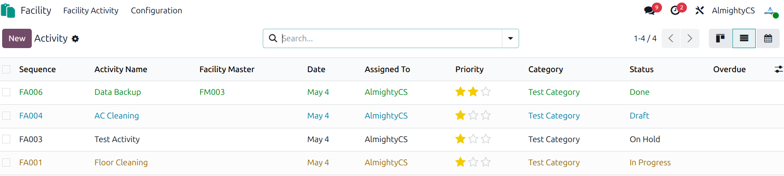784x176 pixels.
Task: Open the Configuration menu
Action: point(156,10)
